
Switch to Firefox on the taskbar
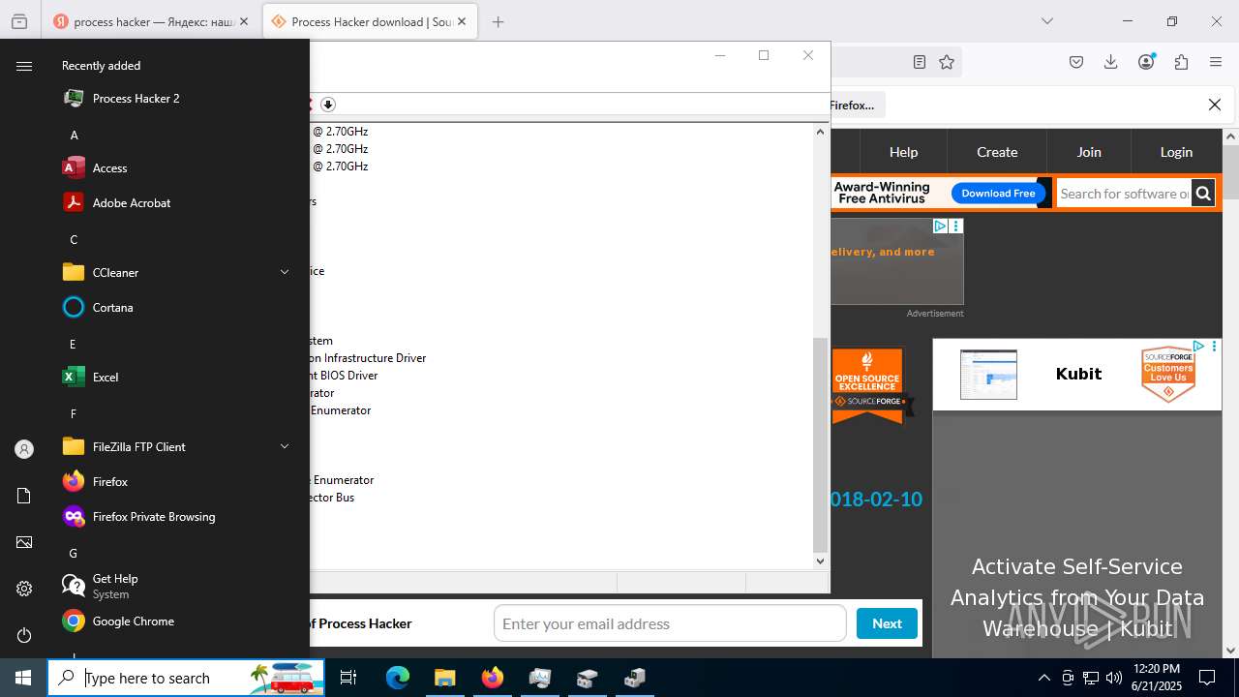(492, 678)
